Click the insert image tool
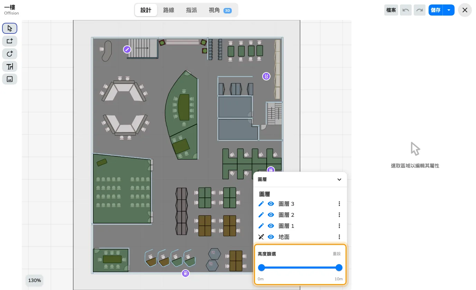Image resolution: width=476 pixels, height=290 pixels. [10, 79]
